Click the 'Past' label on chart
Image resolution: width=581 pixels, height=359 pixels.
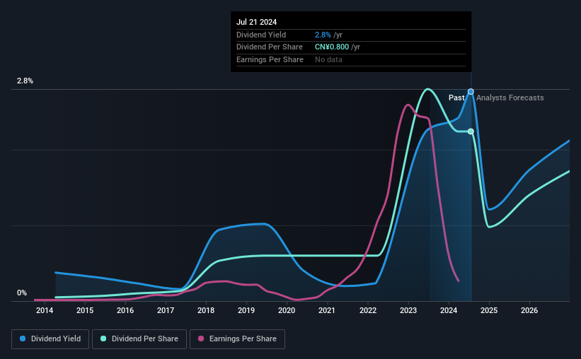point(456,98)
